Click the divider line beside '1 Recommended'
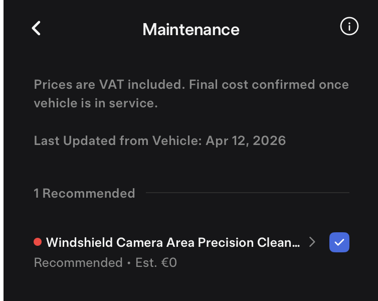This screenshot has width=378, height=301. [x=247, y=193]
